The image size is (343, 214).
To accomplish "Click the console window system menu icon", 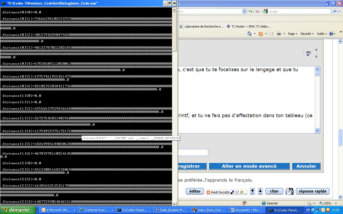I will pyautogui.click(x=3, y=3).
